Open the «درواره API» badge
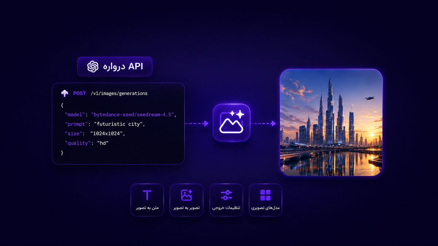This screenshot has height=246, width=438. (115, 67)
